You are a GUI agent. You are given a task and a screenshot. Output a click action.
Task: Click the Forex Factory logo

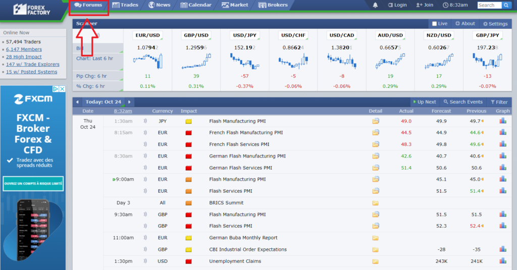pyautogui.click(x=32, y=9)
